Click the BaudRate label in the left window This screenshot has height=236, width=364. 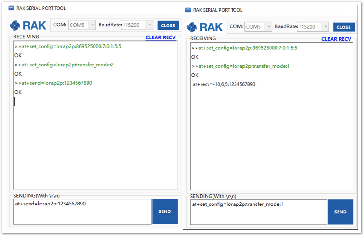110,25
